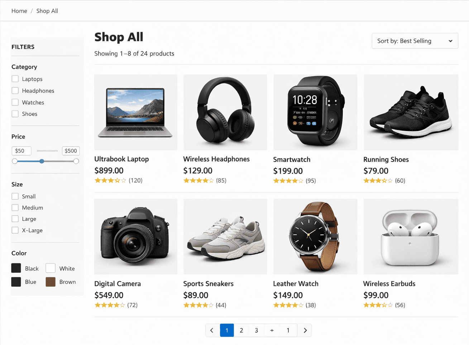Image resolution: width=469 pixels, height=345 pixels.
Task: Click the star rating under Digital Camera
Action: [x=109, y=305]
